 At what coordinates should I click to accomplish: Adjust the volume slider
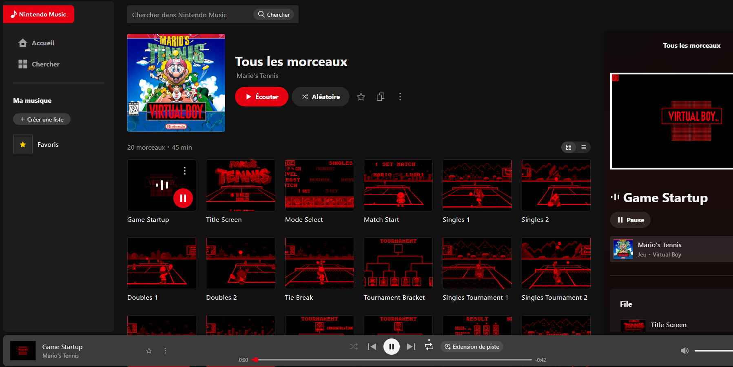point(714,351)
